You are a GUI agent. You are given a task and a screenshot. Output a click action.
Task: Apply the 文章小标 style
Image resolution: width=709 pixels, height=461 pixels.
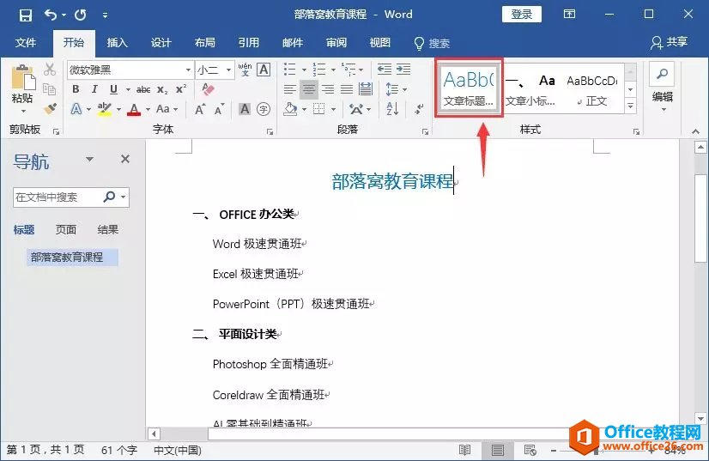[x=530, y=88]
